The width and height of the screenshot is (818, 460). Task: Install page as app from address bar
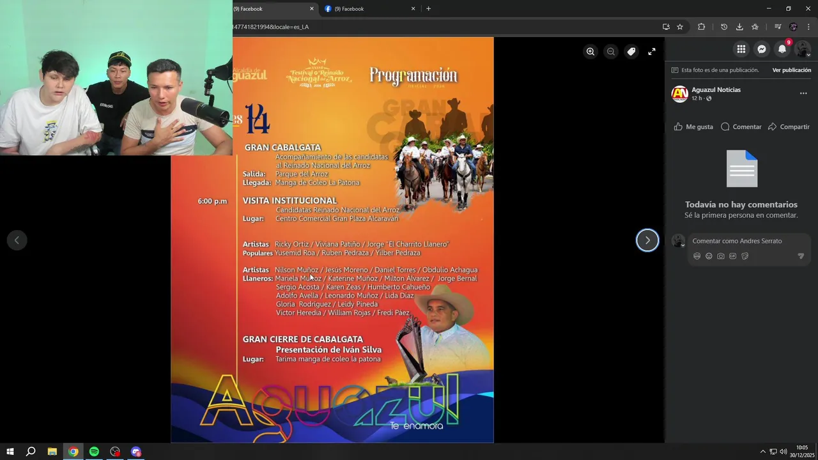(666, 27)
